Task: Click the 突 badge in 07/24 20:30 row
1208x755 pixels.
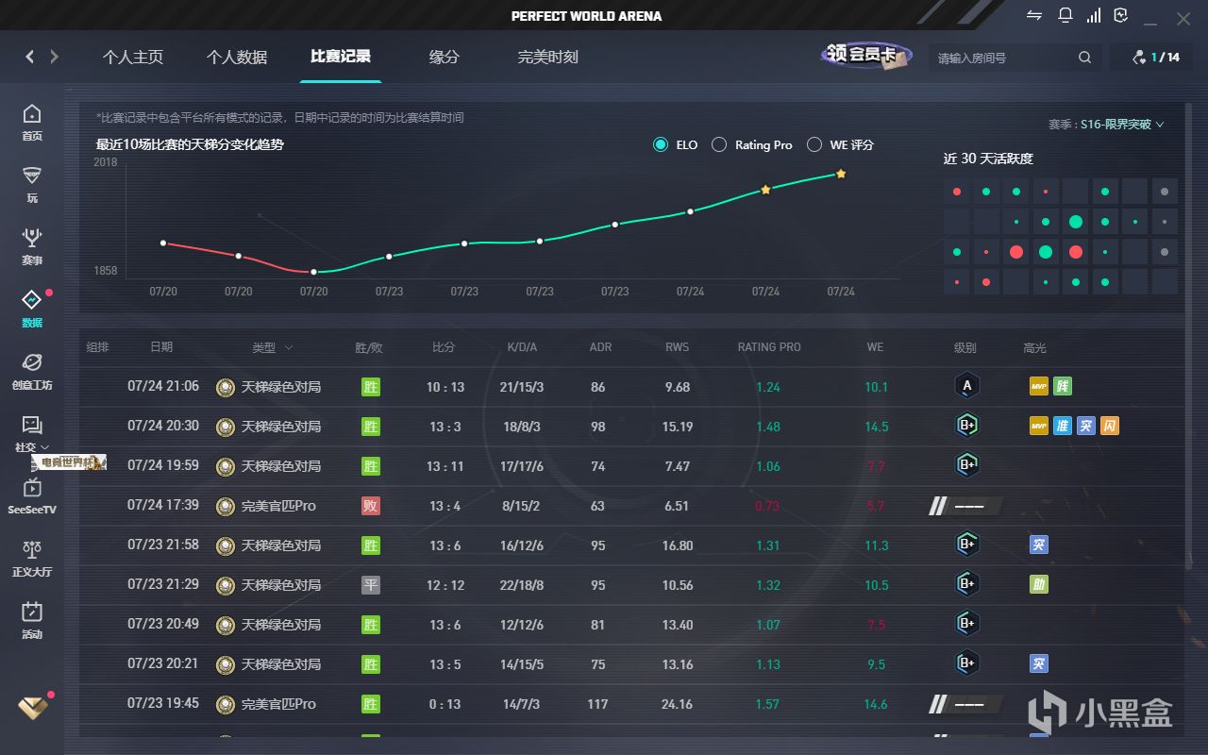Action: [x=1086, y=426]
